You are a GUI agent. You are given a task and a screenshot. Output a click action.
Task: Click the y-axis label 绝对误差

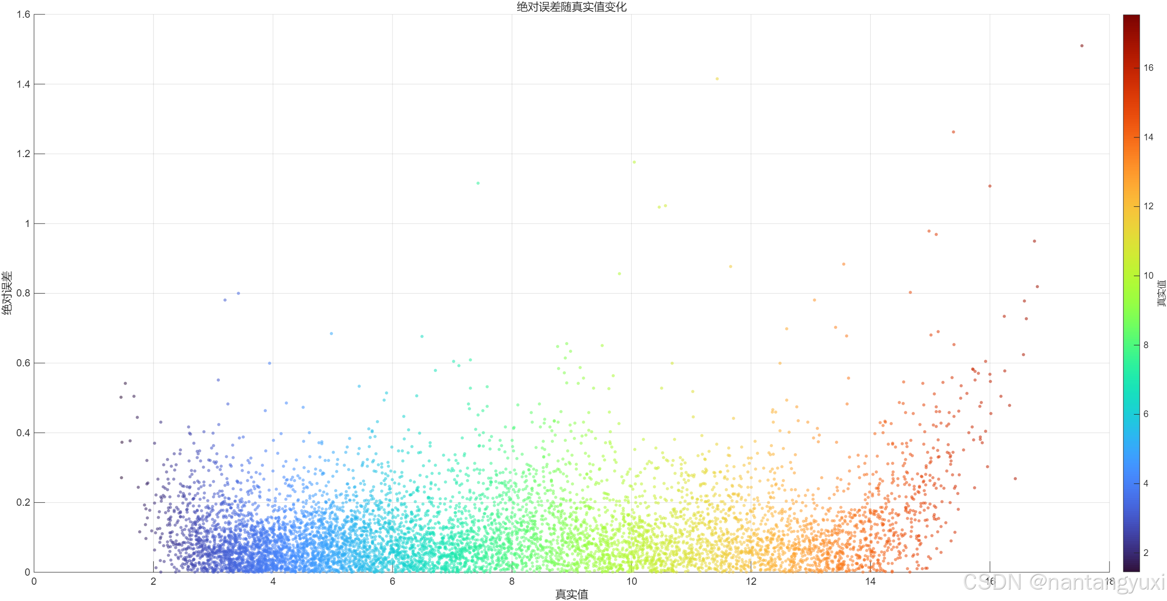(7, 293)
